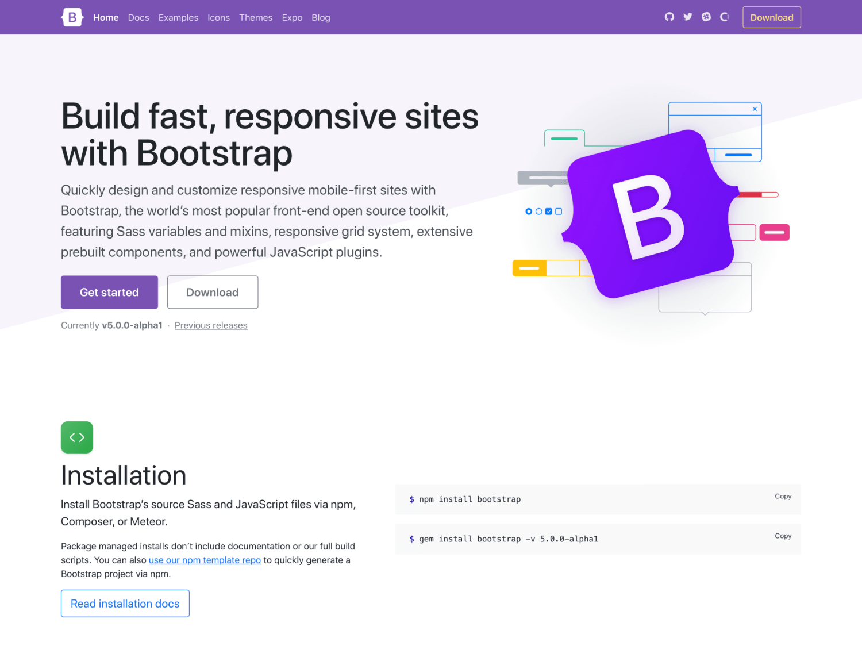Screen dimensions: 862x661
Task: Navigate to the Themes page
Action: pos(256,17)
